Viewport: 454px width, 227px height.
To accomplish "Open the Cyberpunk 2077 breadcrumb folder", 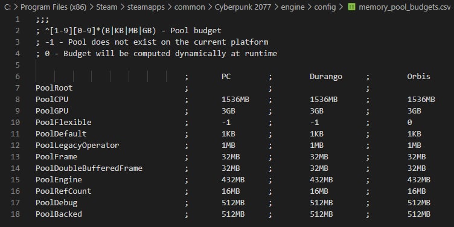I will pos(243,7).
